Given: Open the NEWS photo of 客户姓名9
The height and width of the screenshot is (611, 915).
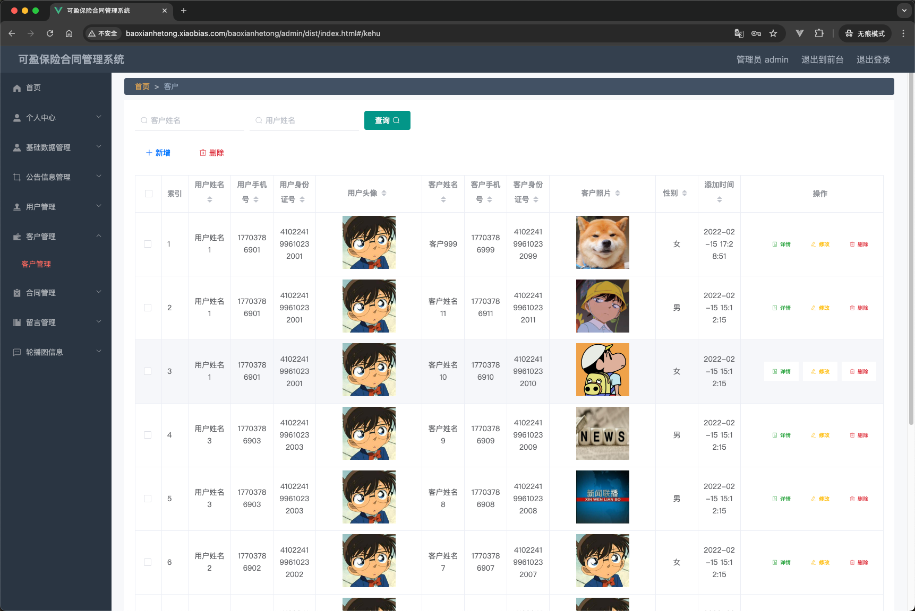Looking at the screenshot, I should 603,433.
